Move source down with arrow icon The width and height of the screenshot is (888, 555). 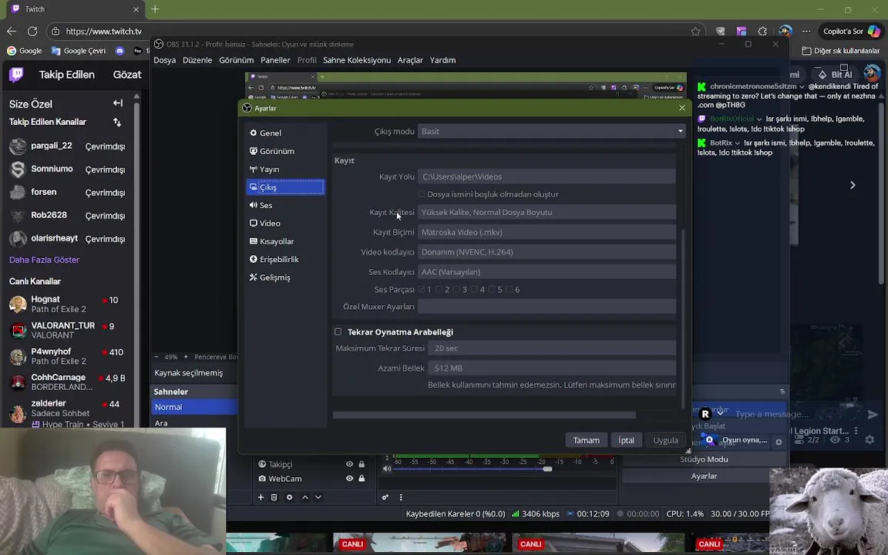pos(318,497)
